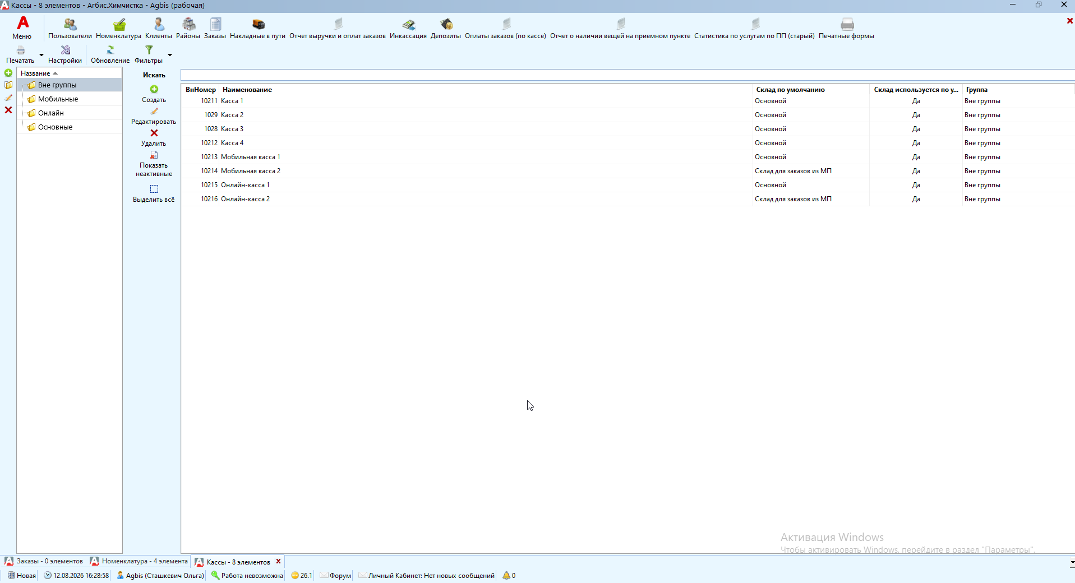Screen dimensions: 1075x583
Task: Select the Онлайн-касса 2 row
Action: pyautogui.click(x=628, y=199)
